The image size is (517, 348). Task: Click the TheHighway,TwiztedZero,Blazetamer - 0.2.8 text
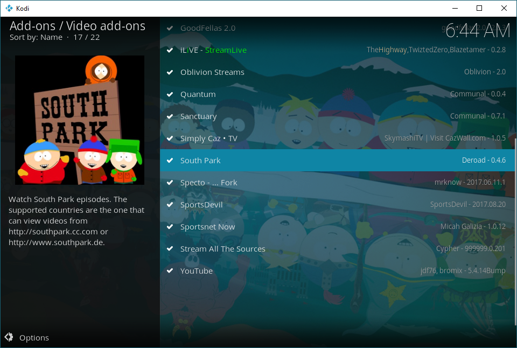click(x=436, y=50)
